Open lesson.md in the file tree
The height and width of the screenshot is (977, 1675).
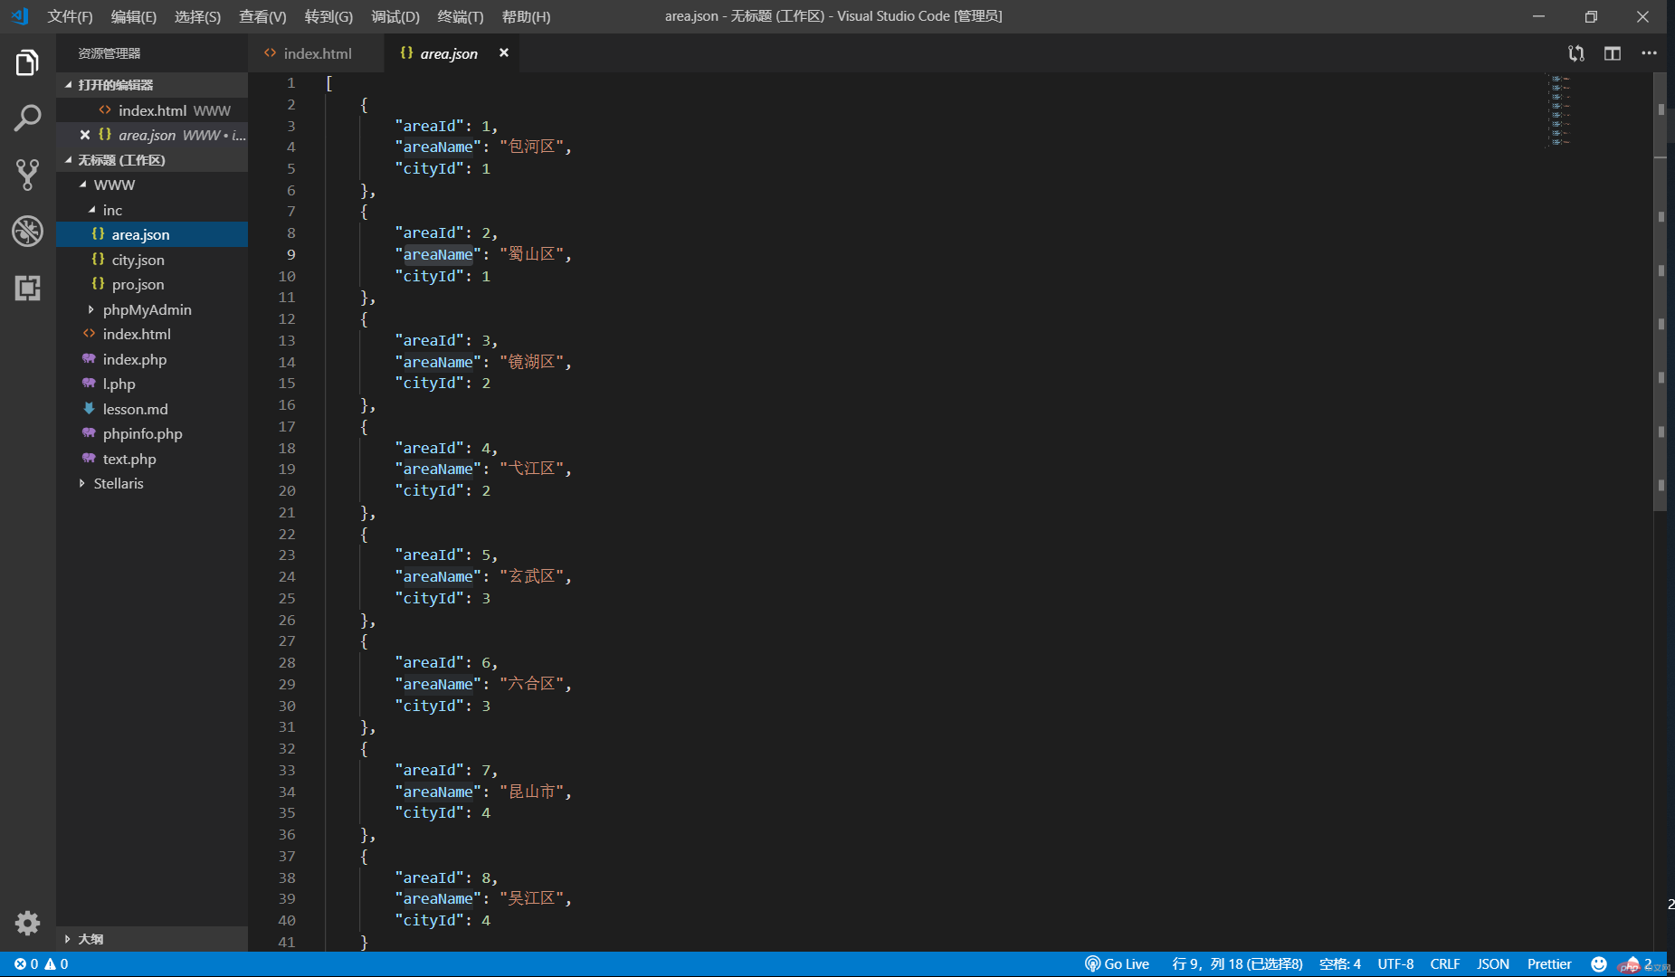152,409
